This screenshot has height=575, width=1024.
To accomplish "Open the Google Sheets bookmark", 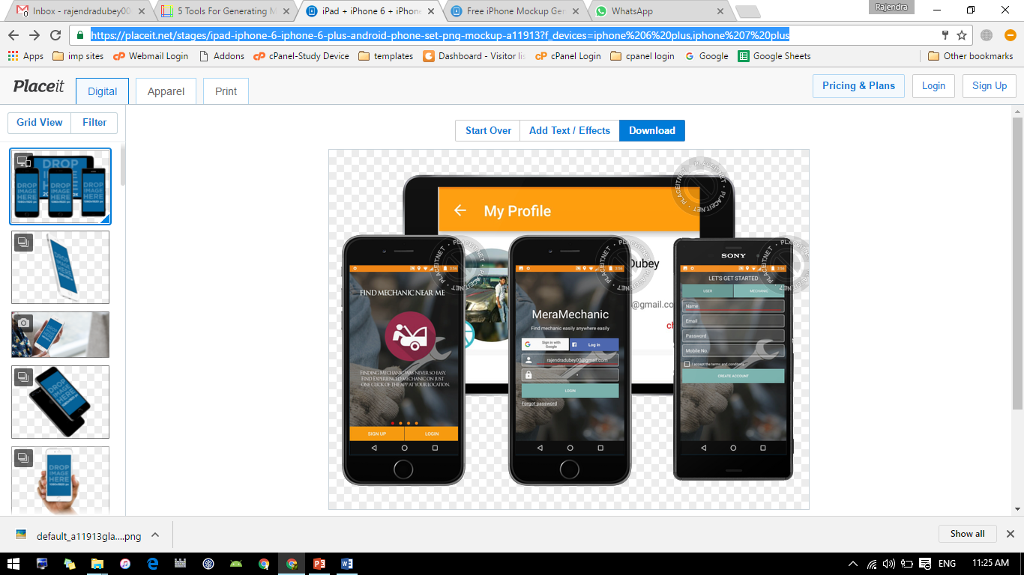I will [774, 56].
